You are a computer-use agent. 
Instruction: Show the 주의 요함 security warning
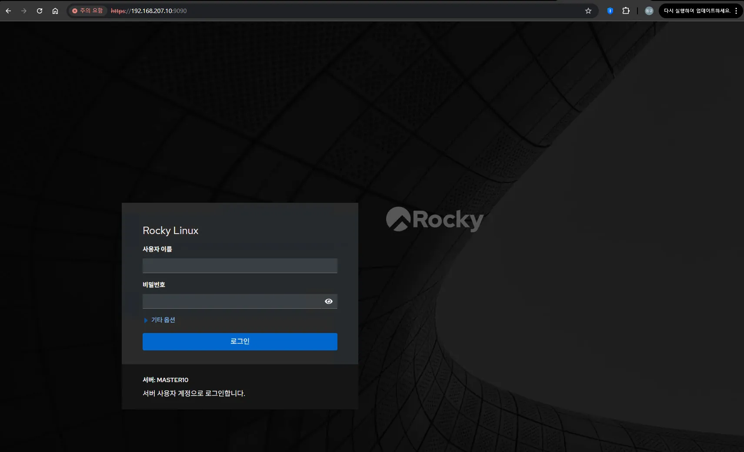[x=87, y=11]
